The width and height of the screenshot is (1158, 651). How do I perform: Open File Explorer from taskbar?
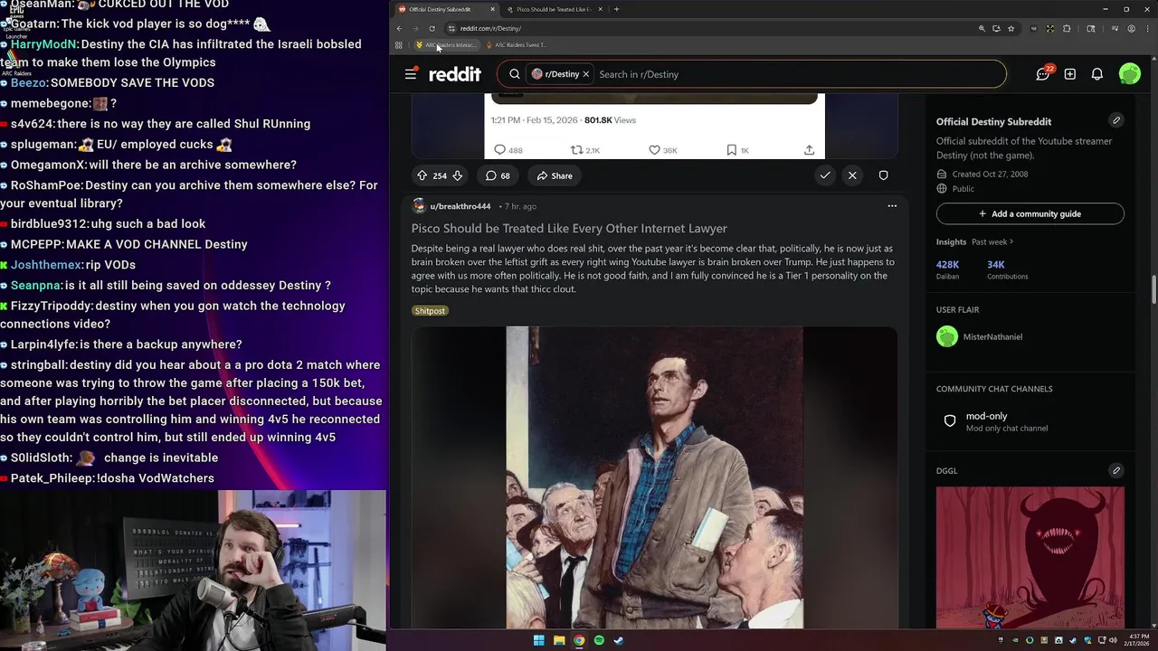tap(559, 640)
